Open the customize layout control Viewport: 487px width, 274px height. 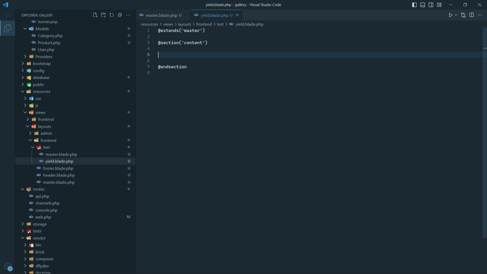[x=439, y=5]
